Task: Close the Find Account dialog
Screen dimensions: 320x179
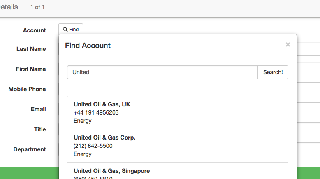Action: 288,45
